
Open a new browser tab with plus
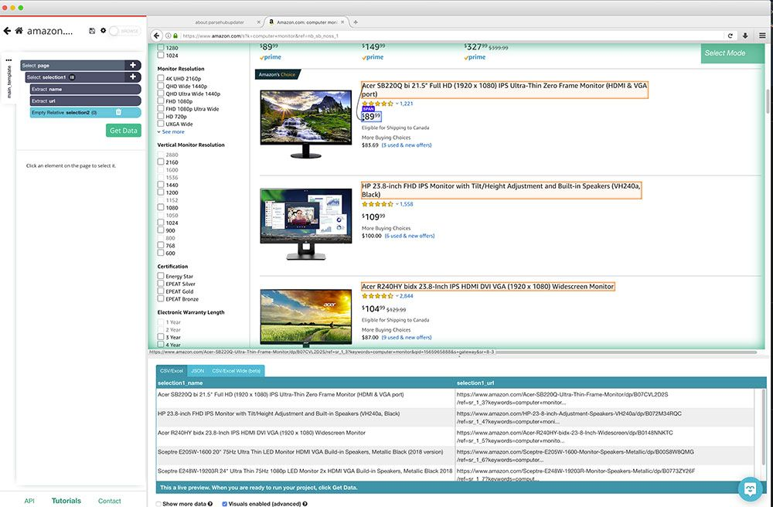356,22
